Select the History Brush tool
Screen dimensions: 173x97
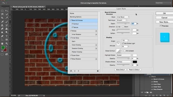click(x=6, y=25)
